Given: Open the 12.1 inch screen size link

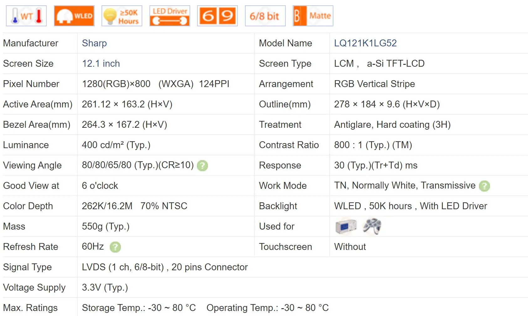Looking at the screenshot, I should [x=101, y=64].
